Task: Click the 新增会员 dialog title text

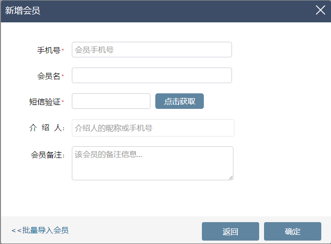Action: click(x=23, y=11)
